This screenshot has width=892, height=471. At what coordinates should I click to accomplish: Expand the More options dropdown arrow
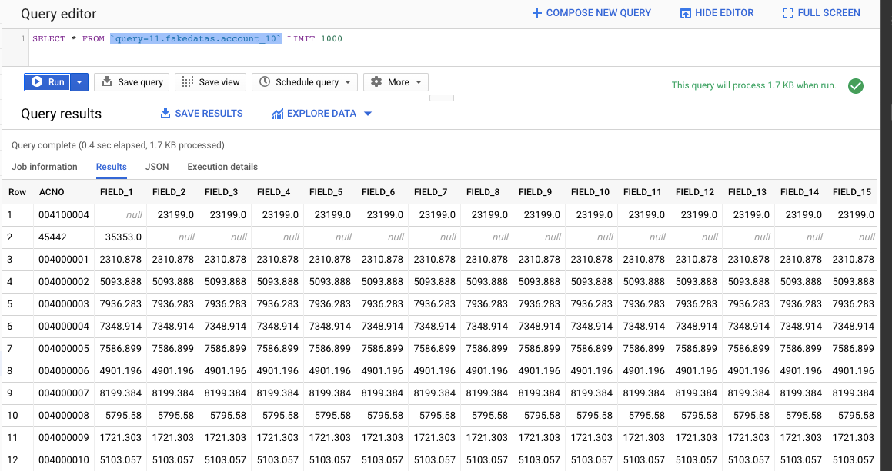[419, 81]
